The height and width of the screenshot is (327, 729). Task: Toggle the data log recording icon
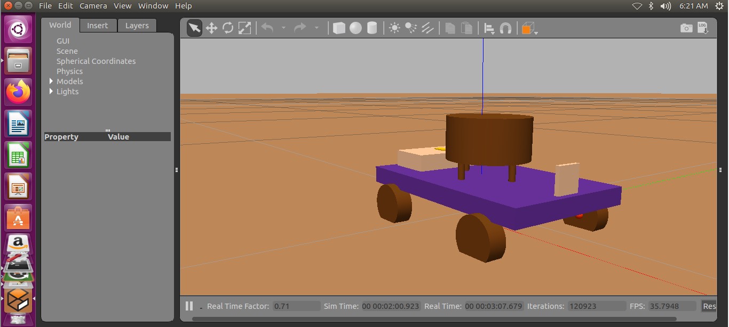click(703, 28)
